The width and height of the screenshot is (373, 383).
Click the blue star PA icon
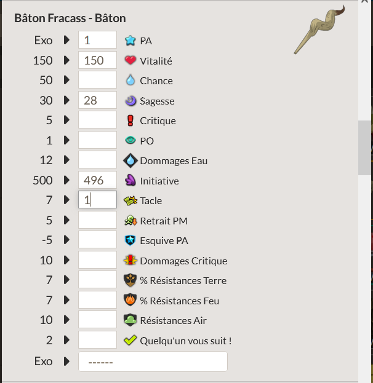coord(129,41)
